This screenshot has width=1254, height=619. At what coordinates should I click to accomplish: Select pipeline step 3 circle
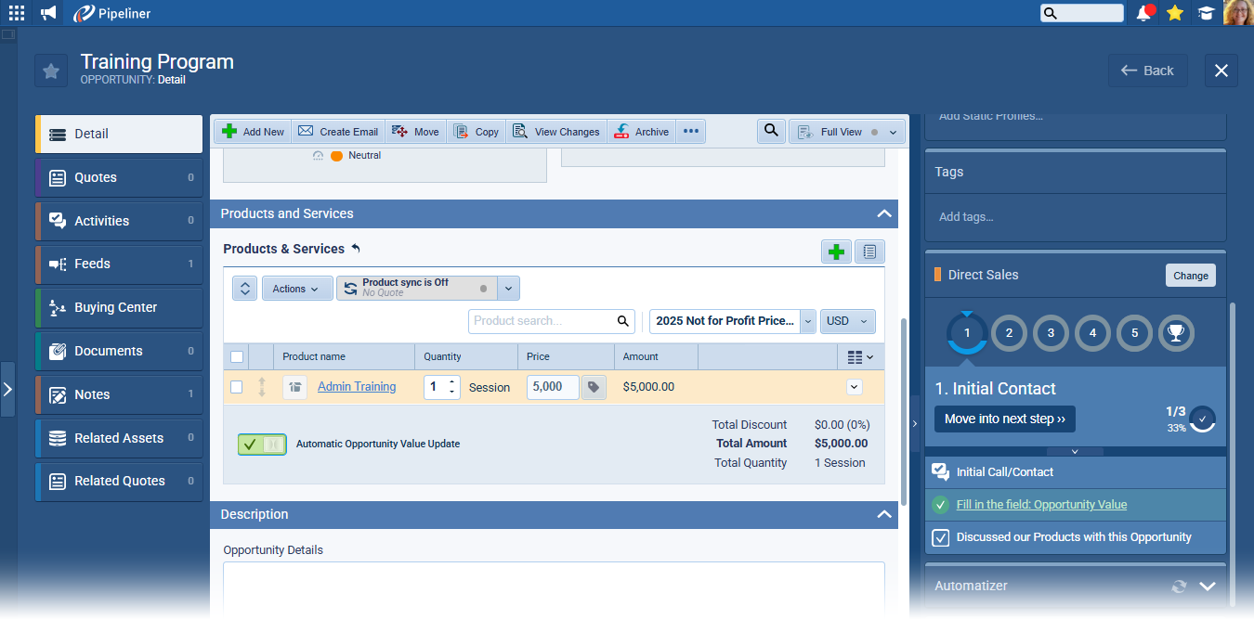click(1051, 332)
